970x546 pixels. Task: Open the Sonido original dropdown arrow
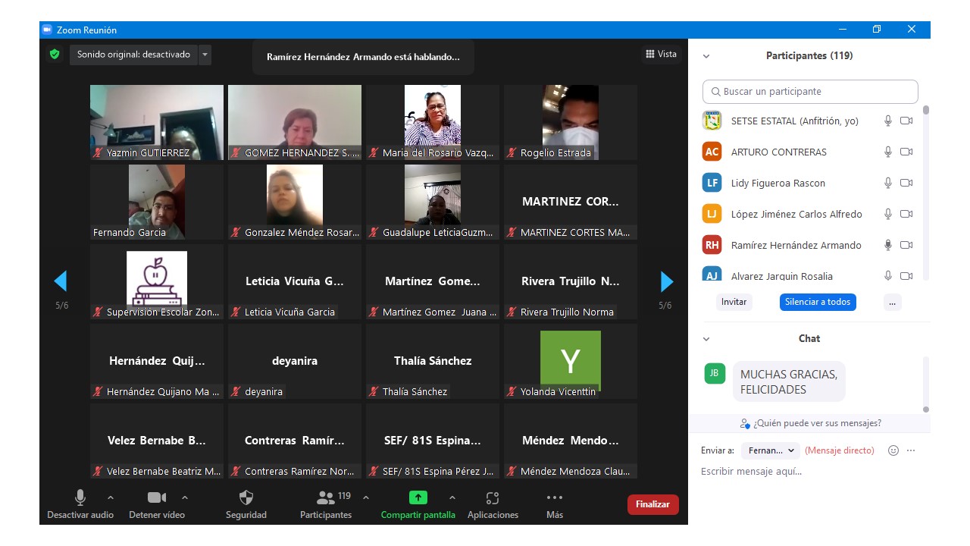click(205, 55)
